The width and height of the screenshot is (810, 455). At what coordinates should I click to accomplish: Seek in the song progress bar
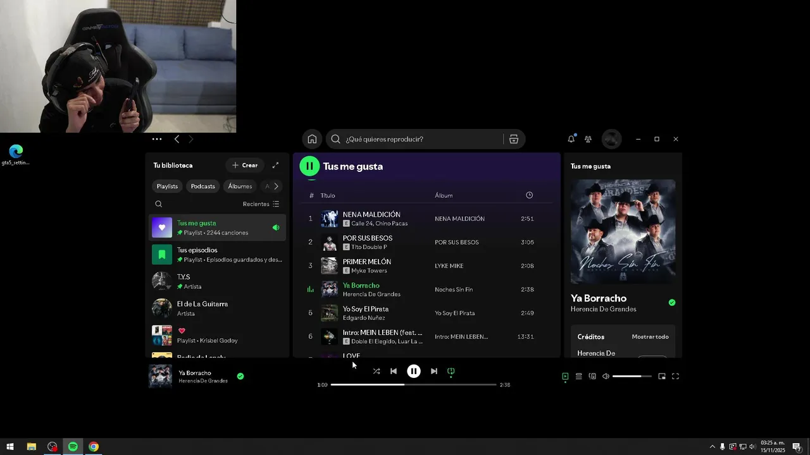tap(413, 384)
